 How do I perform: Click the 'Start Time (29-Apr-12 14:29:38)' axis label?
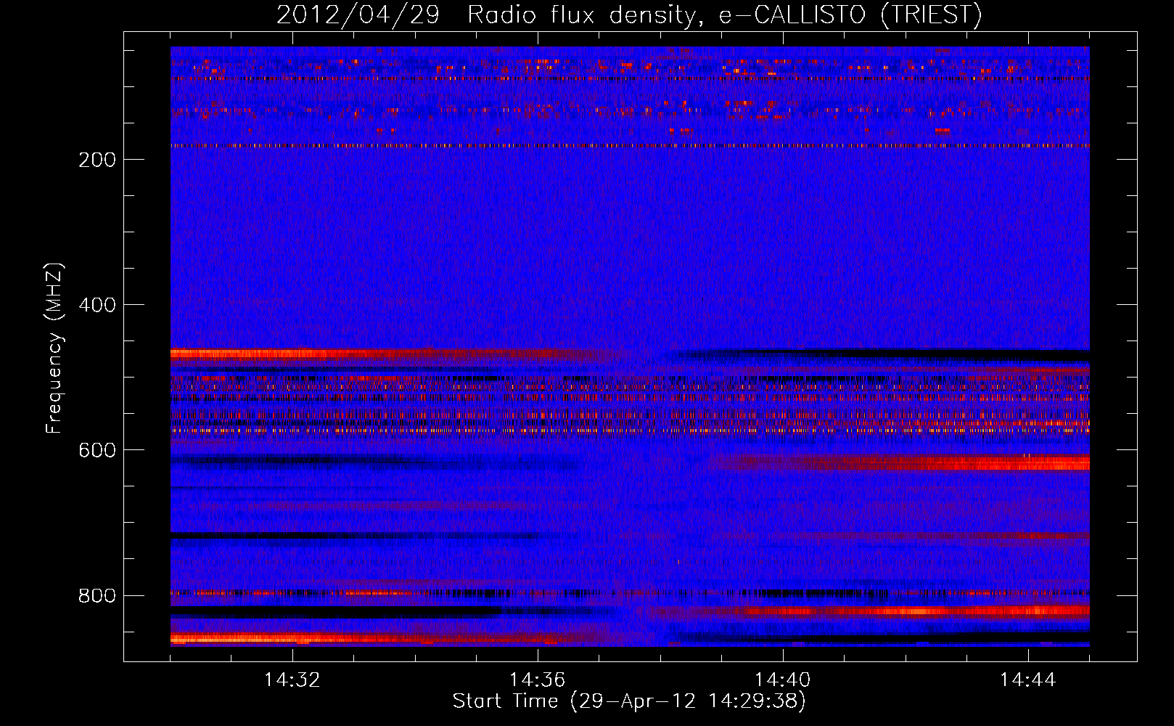(629, 701)
